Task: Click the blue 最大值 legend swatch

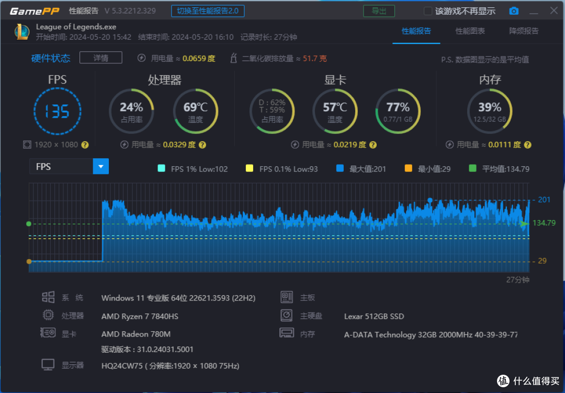Action: (340, 168)
